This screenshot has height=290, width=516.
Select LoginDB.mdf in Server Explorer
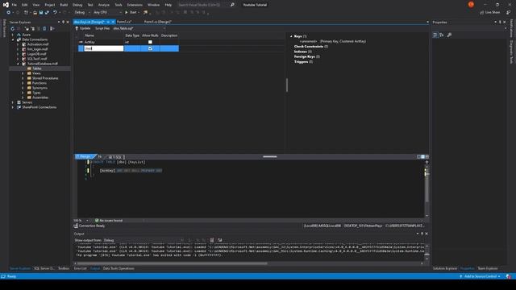click(36, 54)
